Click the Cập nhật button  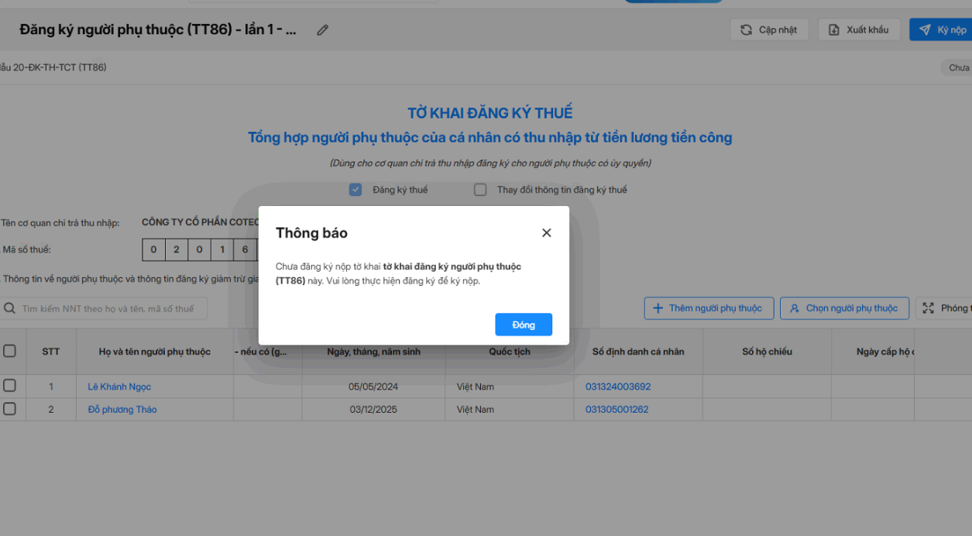pyautogui.click(x=769, y=30)
